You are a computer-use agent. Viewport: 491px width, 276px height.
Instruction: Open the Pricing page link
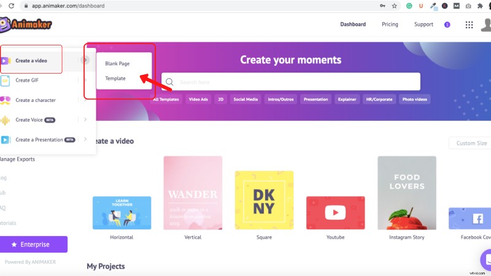pos(390,25)
